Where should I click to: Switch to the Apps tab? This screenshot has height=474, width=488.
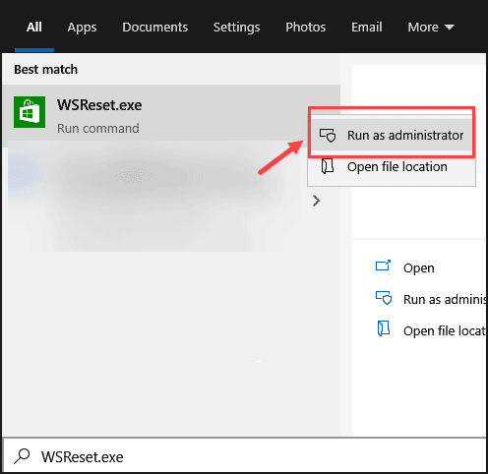pyautogui.click(x=82, y=28)
